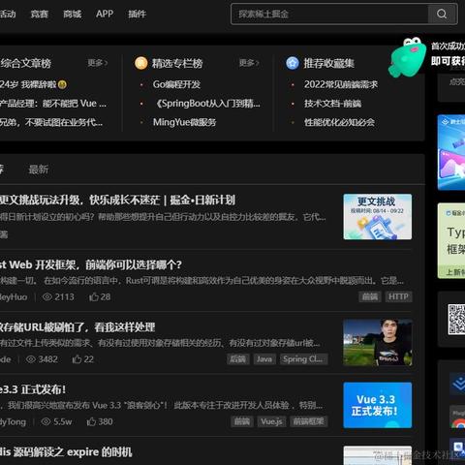Click the Vue 3.3 正式发布 thumbnail
Screen dimensions: 465x465
point(378,405)
